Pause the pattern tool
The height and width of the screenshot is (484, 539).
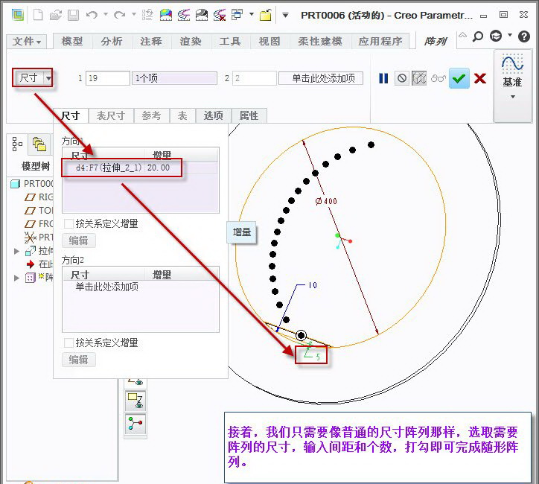(x=383, y=78)
